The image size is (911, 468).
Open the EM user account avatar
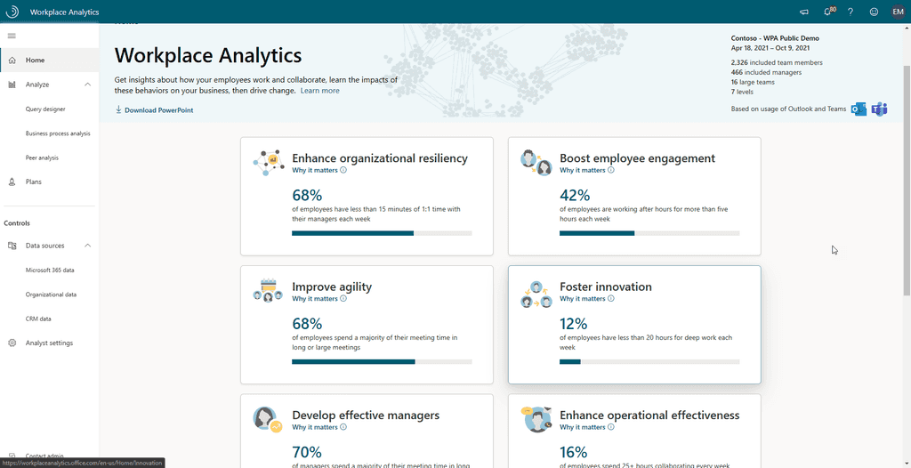coord(898,12)
